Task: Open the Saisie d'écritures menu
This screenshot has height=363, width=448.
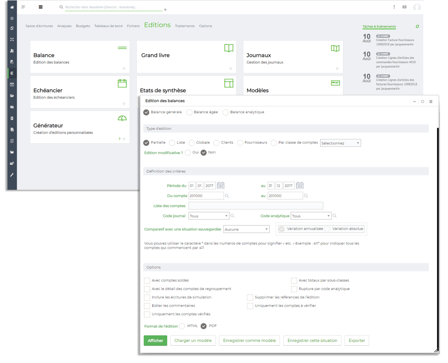Action: pyautogui.click(x=39, y=26)
